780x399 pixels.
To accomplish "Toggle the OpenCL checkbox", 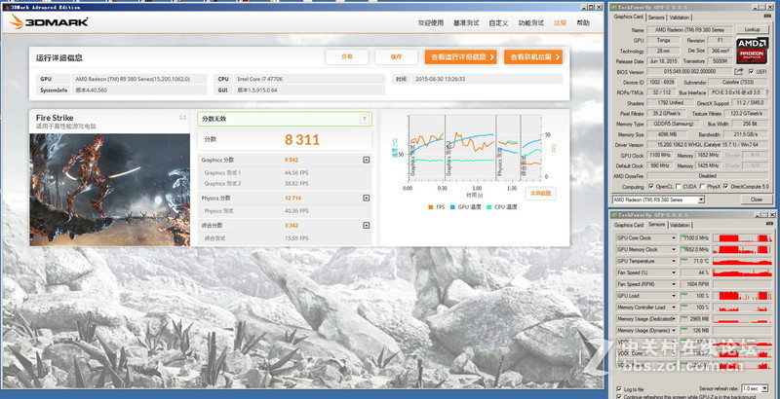I will tap(651, 187).
